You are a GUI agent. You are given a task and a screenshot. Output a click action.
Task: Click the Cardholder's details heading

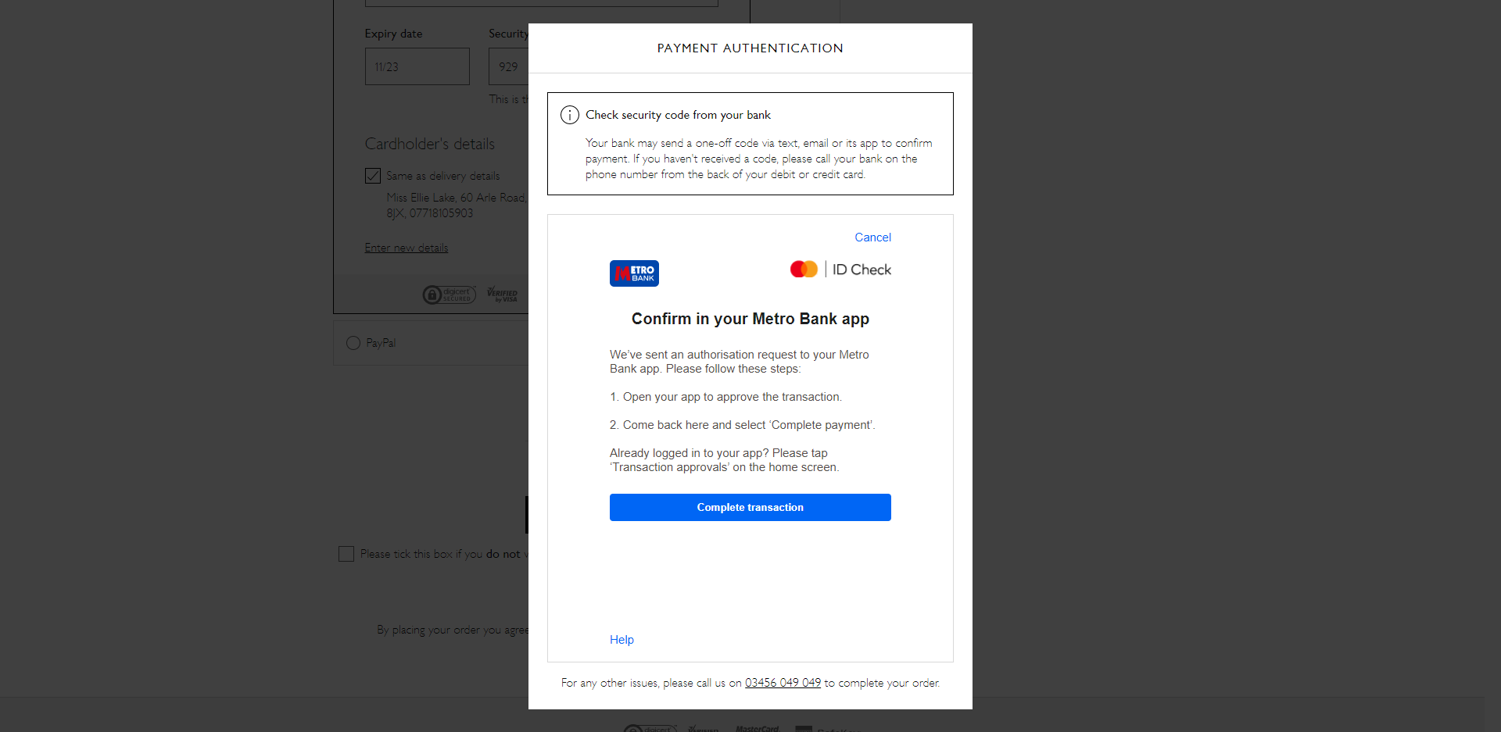[x=429, y=144]
